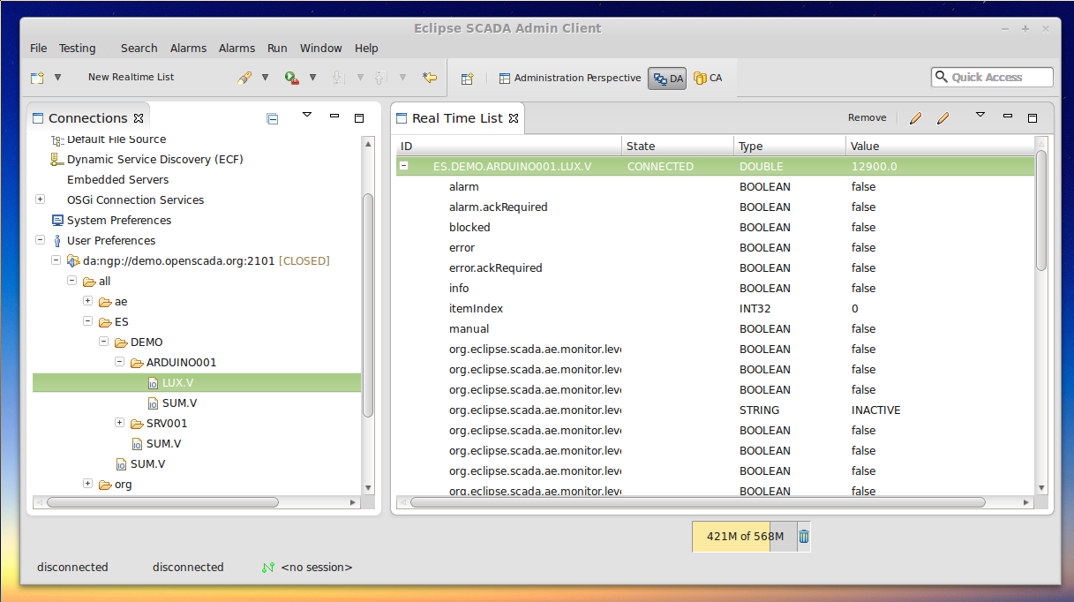Open the Run menu
Image resolution: width=1074 pixels, height=602 pixels.
277,48
